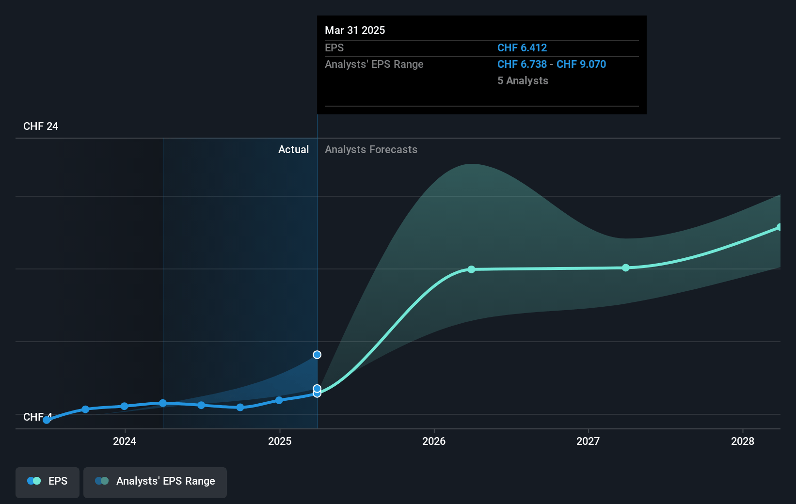Click the 2026 x-axis label
The height and width of the screenshot is (504, 796).
point(434,441)
